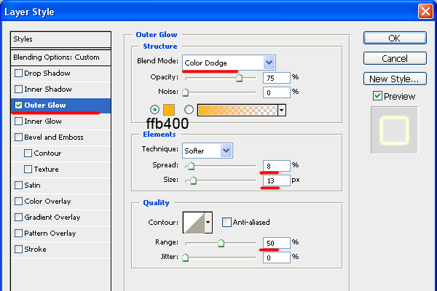Image resolution: width=437 pixels, height=291 pixels.
Task: Expand the Technique dropdown
Action: point(207,149)
